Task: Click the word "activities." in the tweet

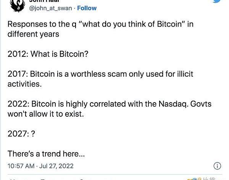Action: 24,84
